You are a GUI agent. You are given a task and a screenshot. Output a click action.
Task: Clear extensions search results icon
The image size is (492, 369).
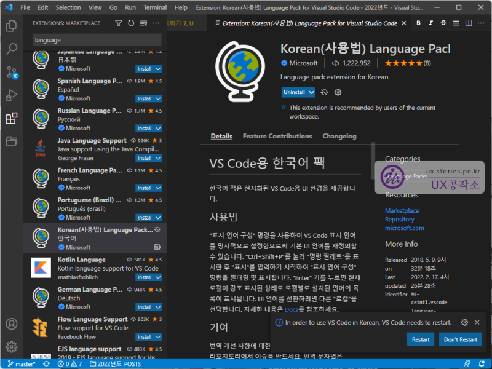pyautogui.click(x=144, y=23)
